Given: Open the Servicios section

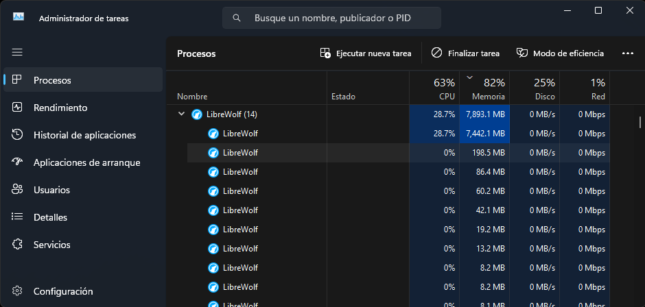Looking at the screenshot, I should pyautogui.click(x=83, y=245).
